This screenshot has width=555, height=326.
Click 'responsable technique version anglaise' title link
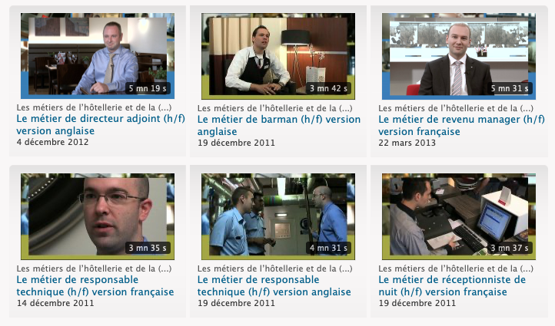click(274, 286)
